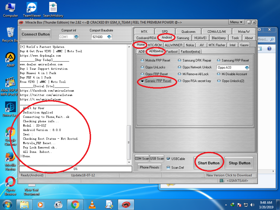This screenshot has height=210, width=280.
Task: Select Oppo UnLocks radio option
Action: tap(153, 67)
